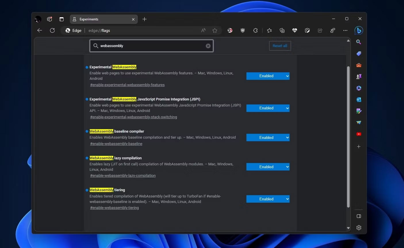The height and width of the screenshot is (248, 404).
Task: Open the sidebar Search icon
Action: click(359, 42)
